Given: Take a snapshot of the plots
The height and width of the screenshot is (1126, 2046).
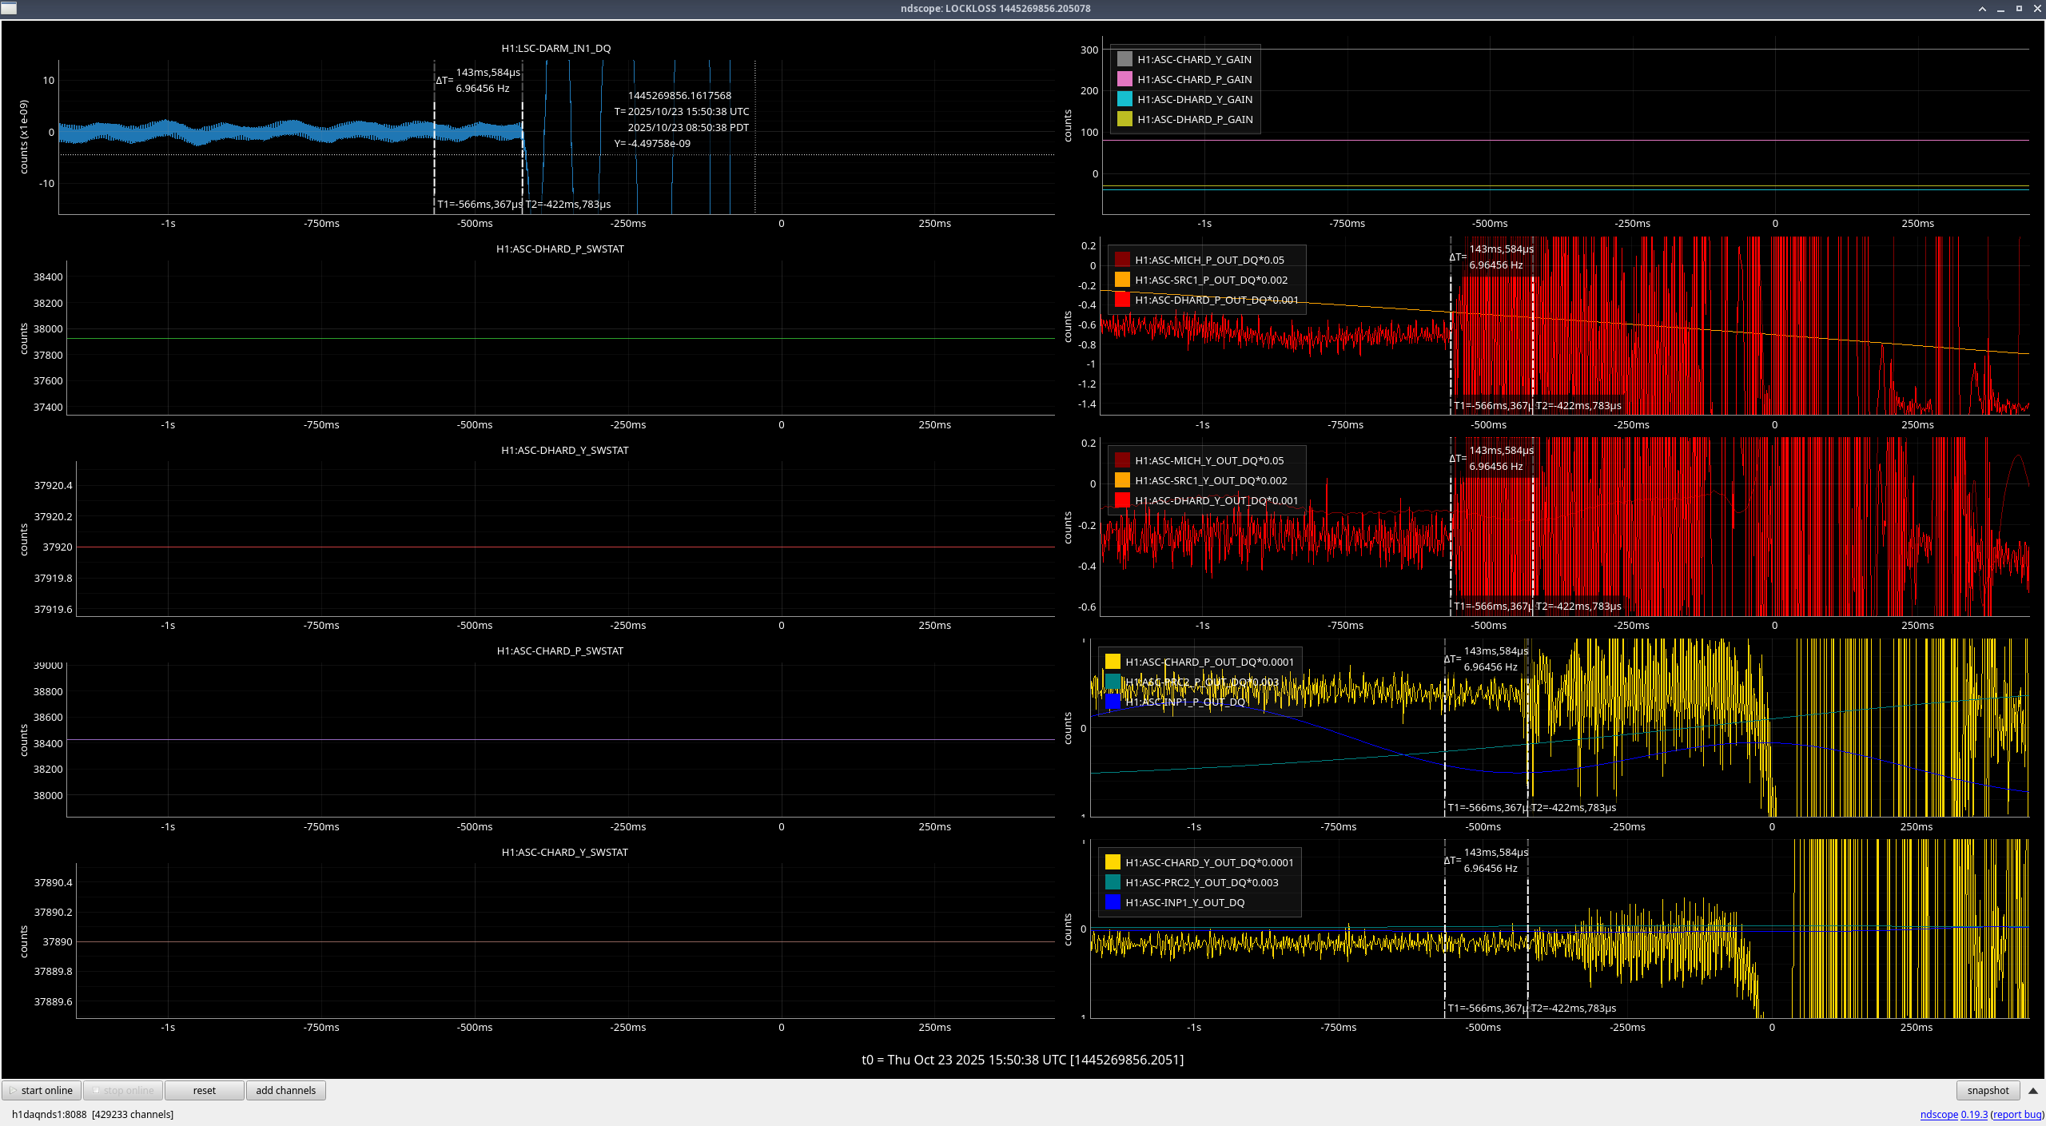Looking at the screenshot, I should pyautogui.click(x=1988, y=1090).
